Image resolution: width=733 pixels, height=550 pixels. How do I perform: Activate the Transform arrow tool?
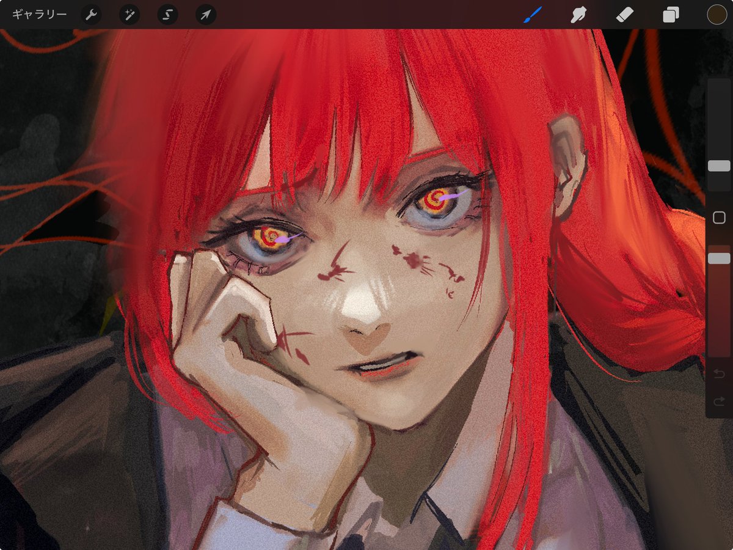[x=206, y=15]
